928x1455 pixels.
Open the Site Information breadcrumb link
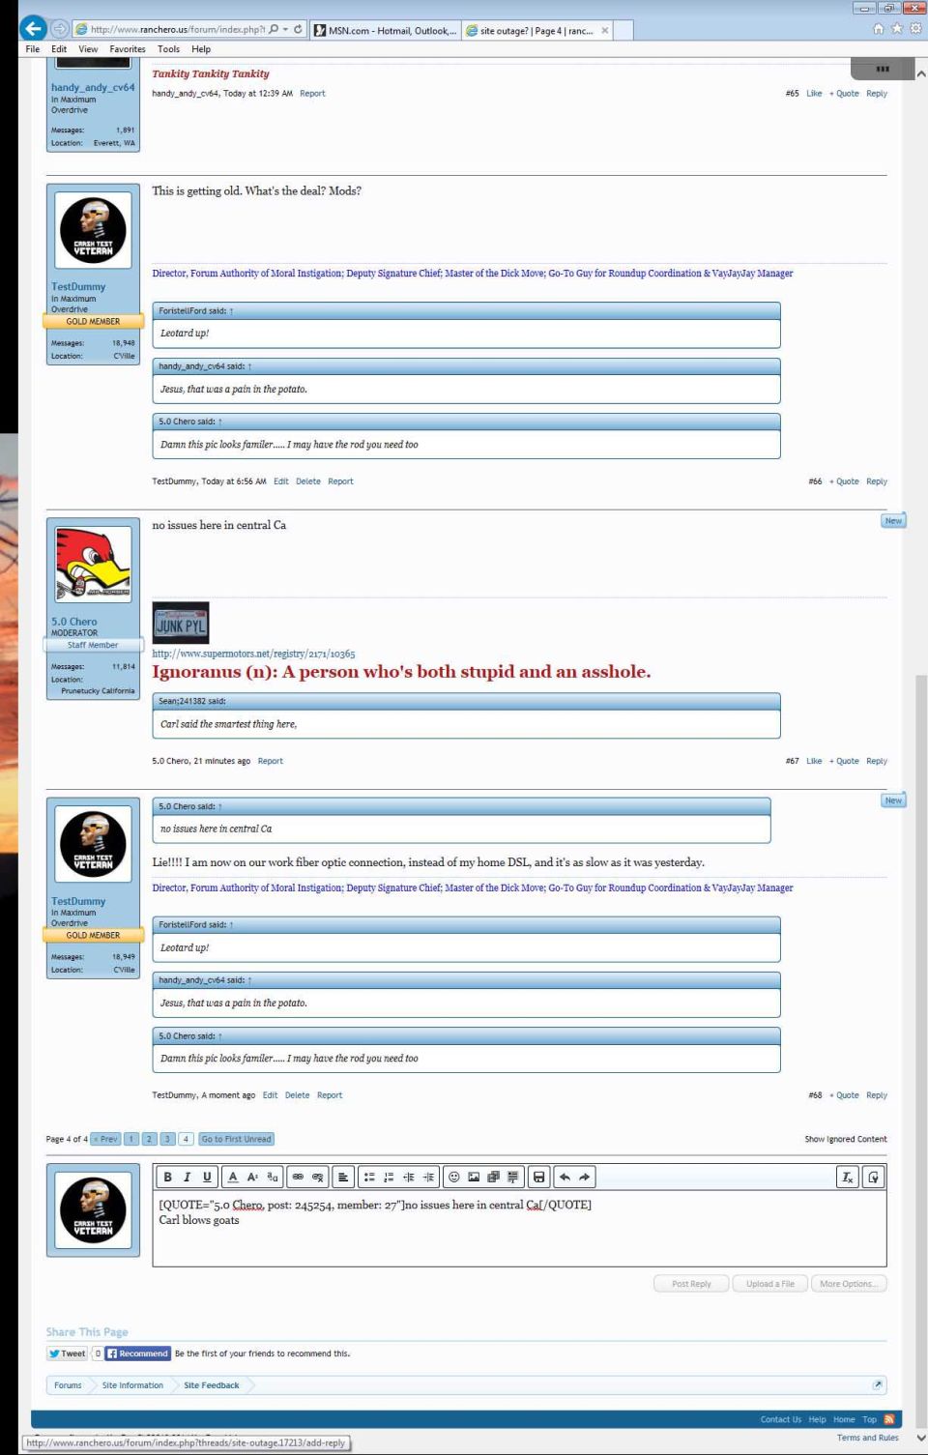coord(132,1385)
